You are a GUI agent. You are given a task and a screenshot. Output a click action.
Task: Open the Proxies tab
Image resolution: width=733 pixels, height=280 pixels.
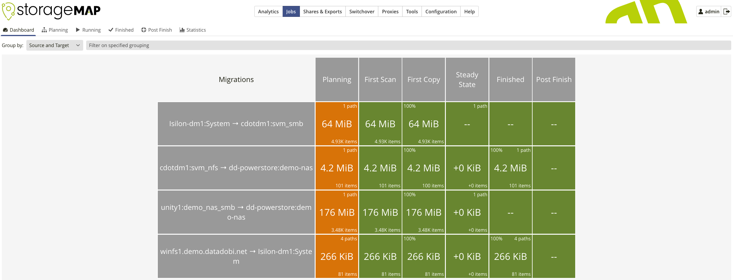point(390,11)
